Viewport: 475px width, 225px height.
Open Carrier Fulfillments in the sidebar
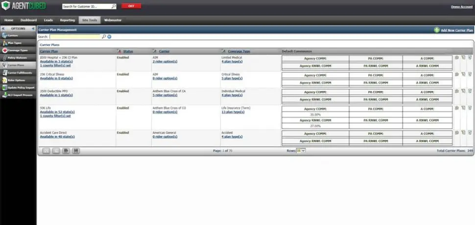[18, 73]
